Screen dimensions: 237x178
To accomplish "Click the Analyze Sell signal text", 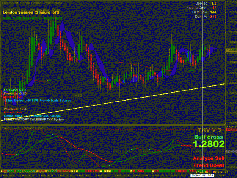I will click(209, 158).
